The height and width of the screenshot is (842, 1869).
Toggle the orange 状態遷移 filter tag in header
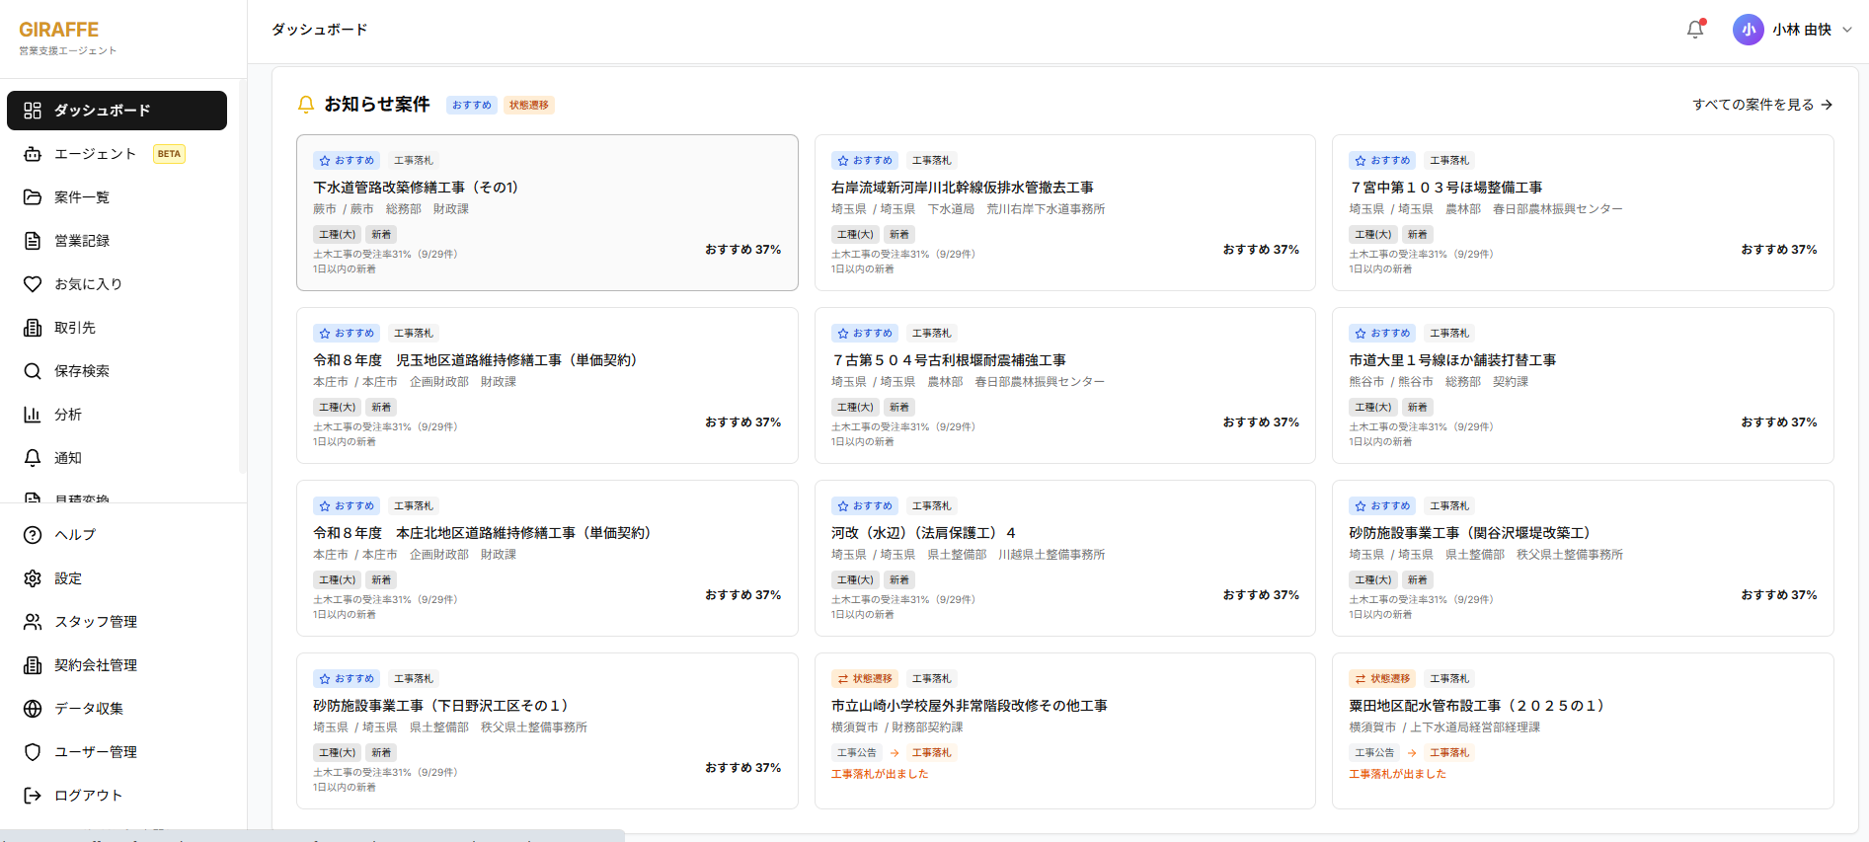point(529,106)
